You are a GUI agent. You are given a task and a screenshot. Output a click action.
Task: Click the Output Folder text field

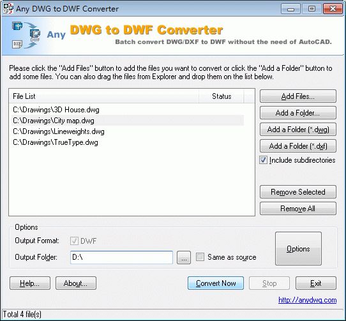121,257
